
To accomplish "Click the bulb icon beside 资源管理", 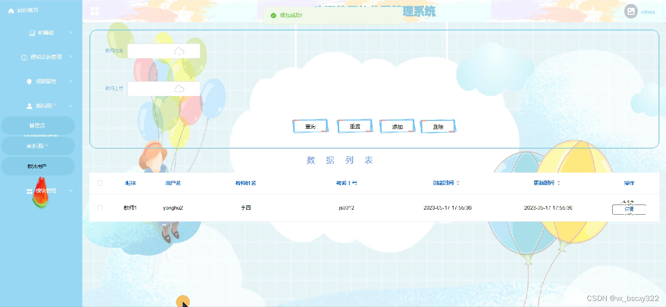I will point(29,82).
